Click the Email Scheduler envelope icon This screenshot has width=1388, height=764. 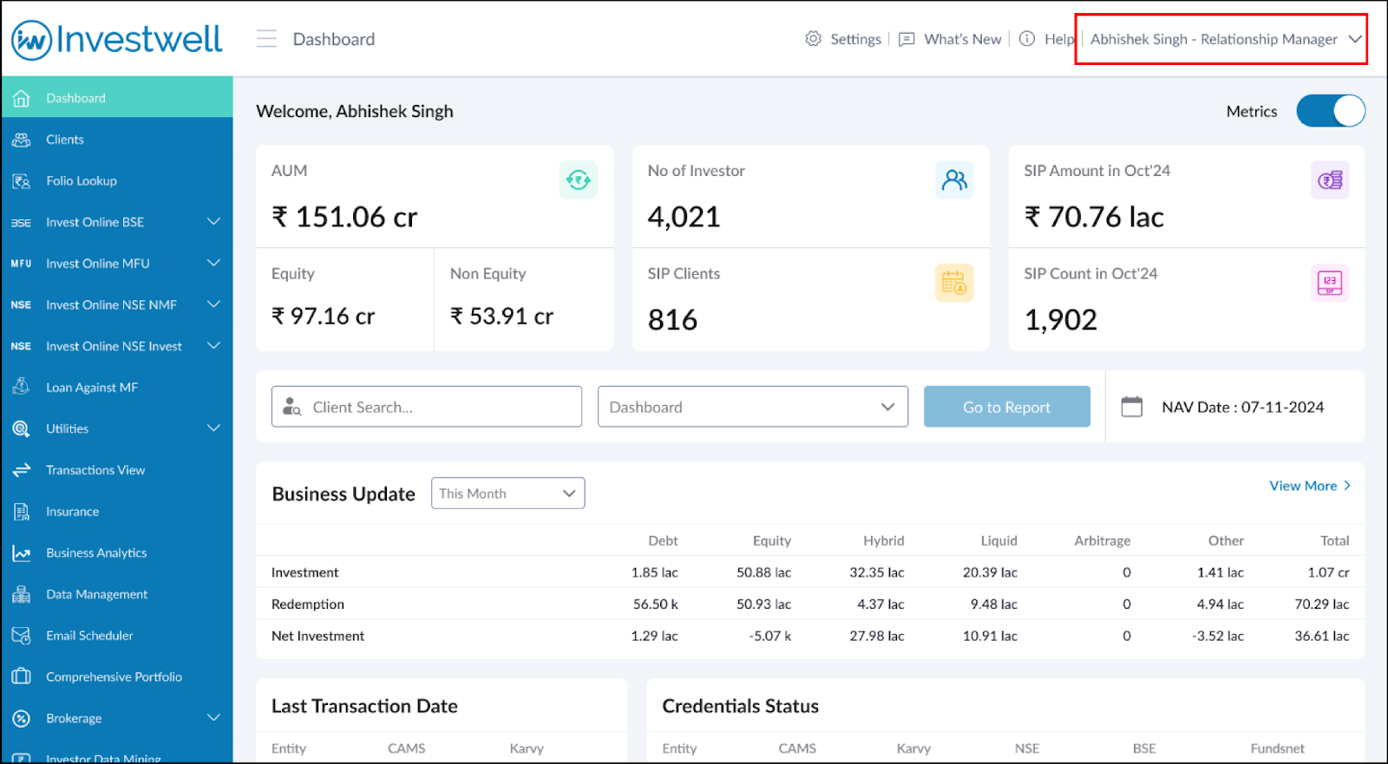pos(22,636)
